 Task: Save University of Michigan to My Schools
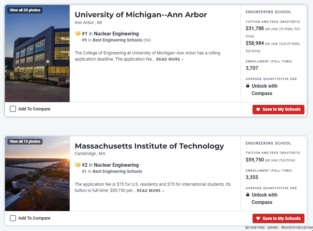point(278,110)
